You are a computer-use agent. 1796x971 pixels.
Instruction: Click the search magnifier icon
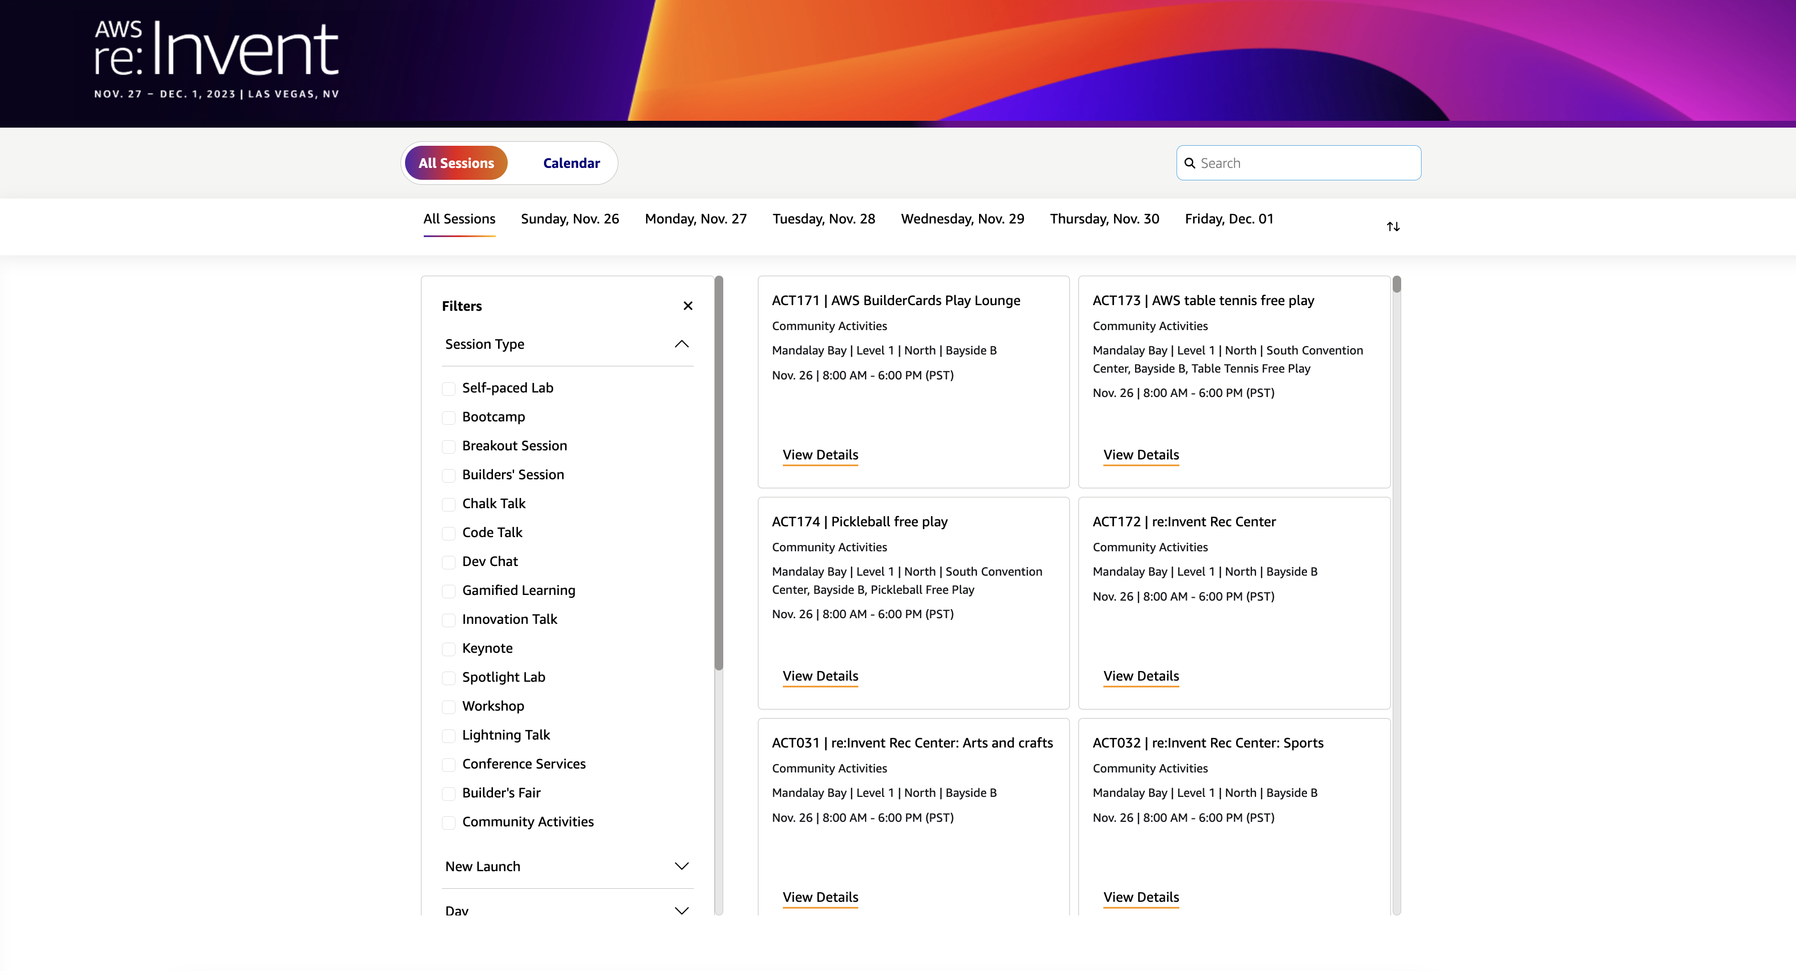tap(1191, 162)
